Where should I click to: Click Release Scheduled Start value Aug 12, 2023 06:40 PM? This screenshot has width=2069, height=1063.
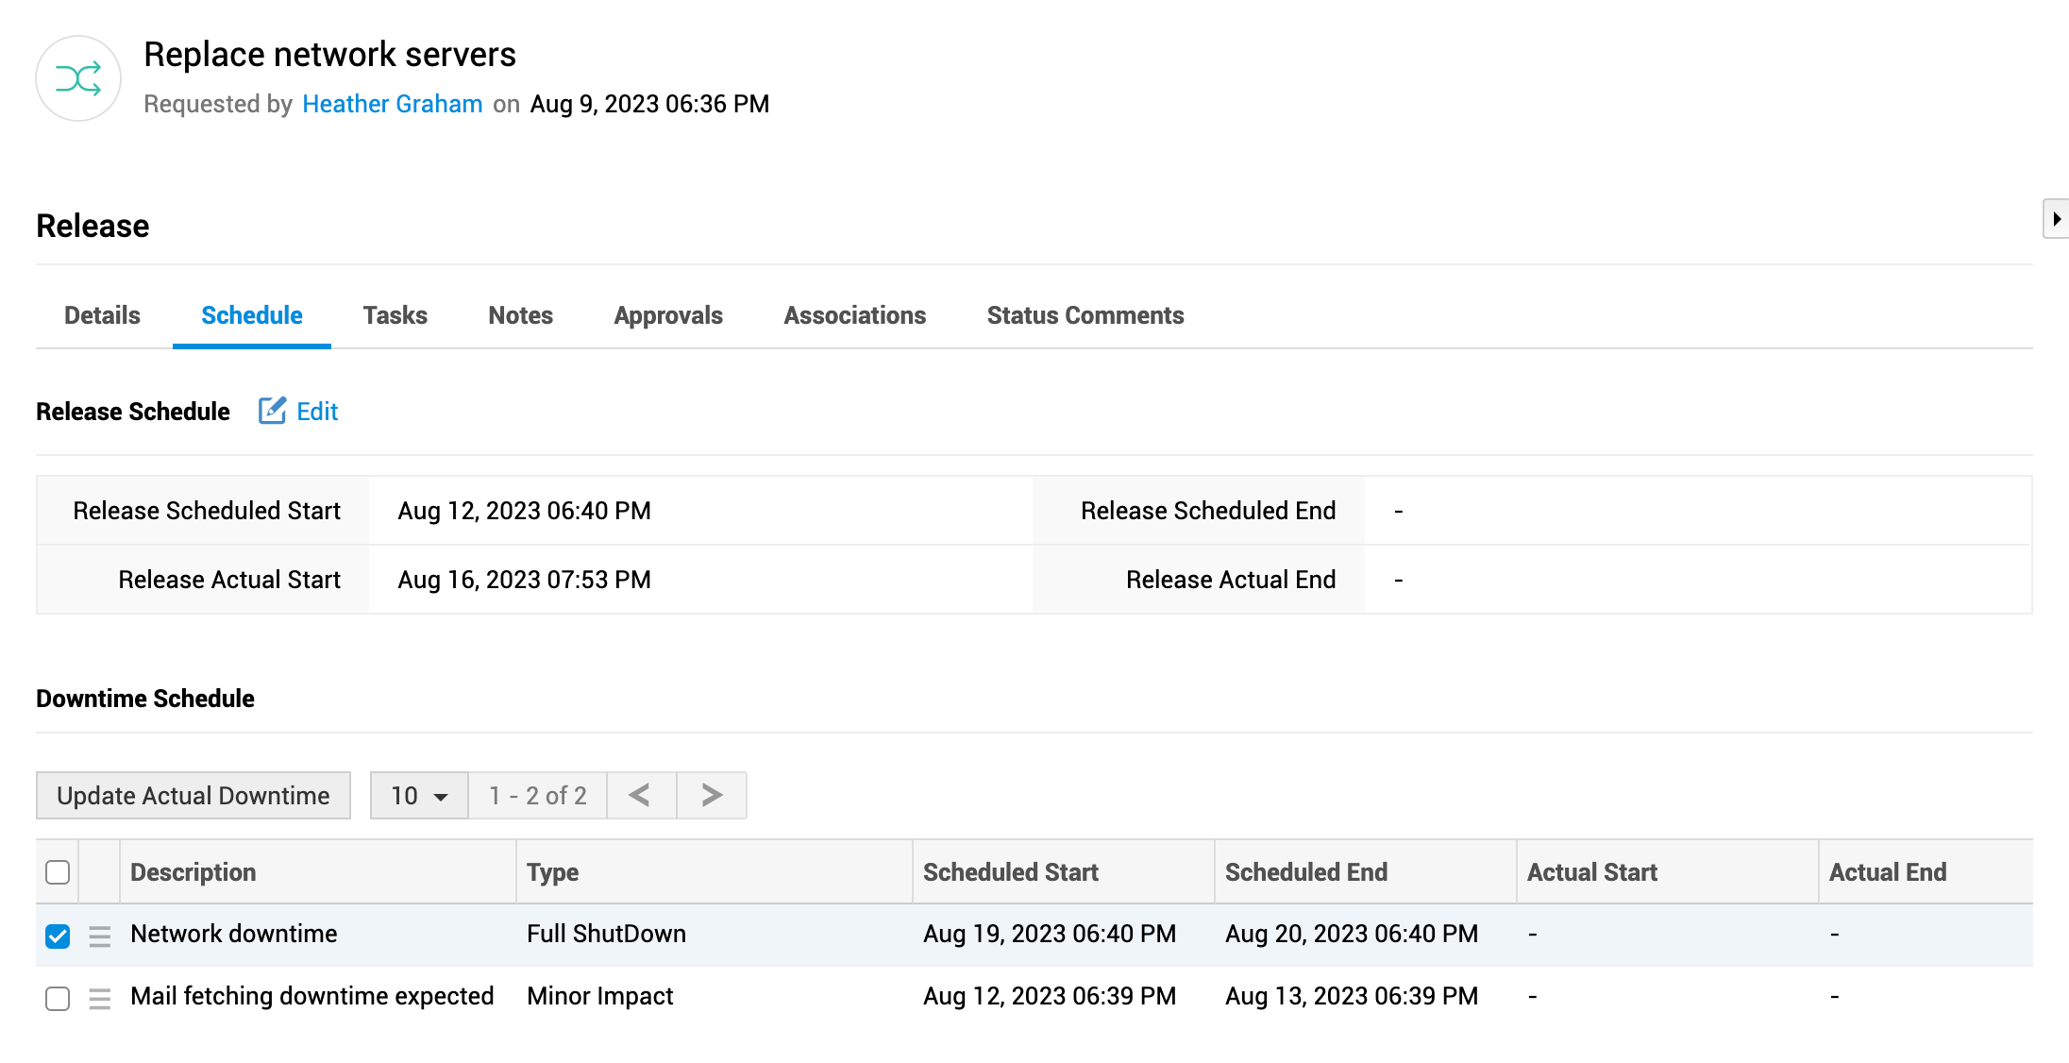[525, 511]
